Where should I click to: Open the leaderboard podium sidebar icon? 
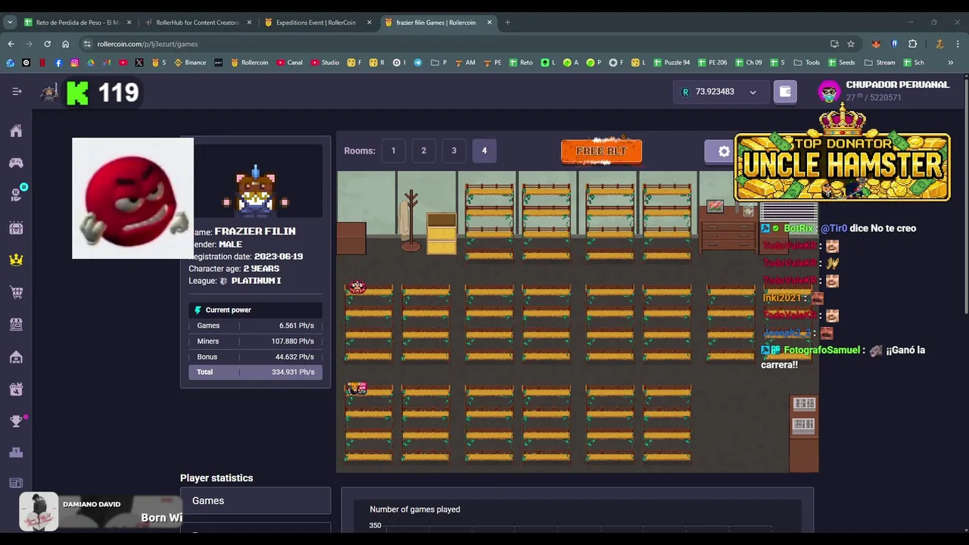16,453
